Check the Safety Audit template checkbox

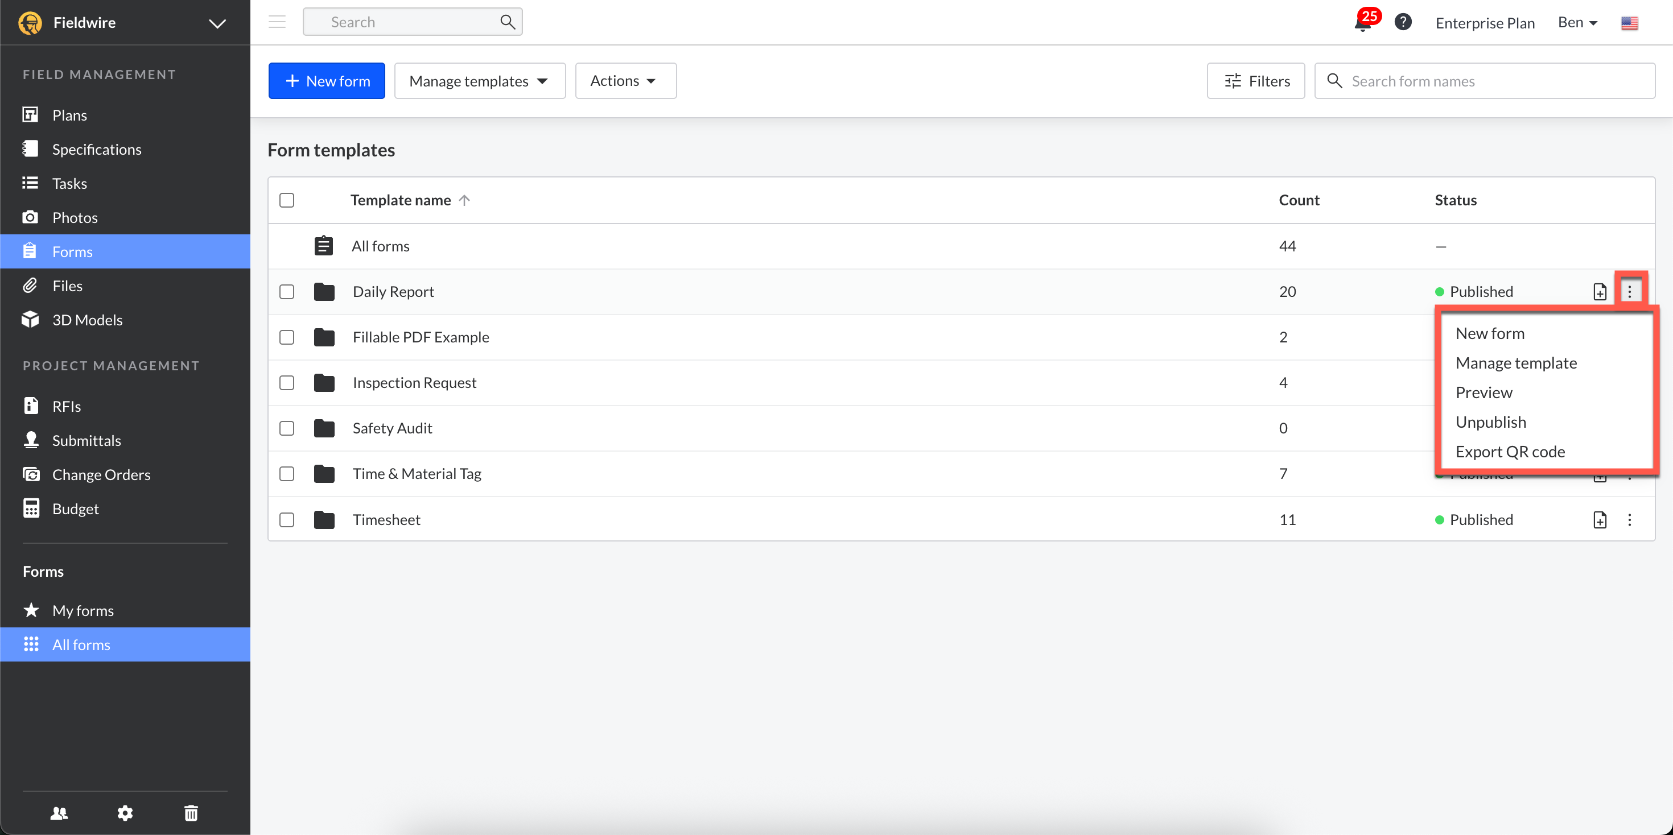(286, 428)
